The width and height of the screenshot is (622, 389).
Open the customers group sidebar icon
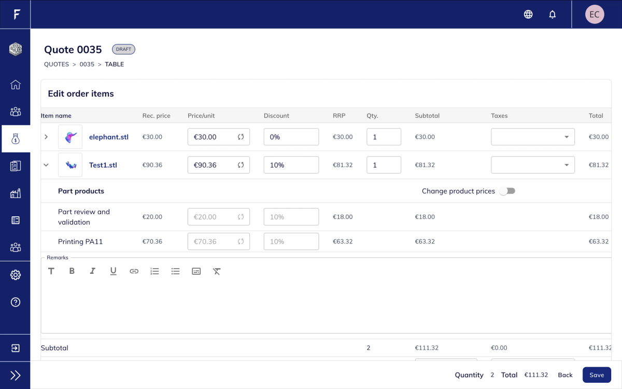(16, 112)
